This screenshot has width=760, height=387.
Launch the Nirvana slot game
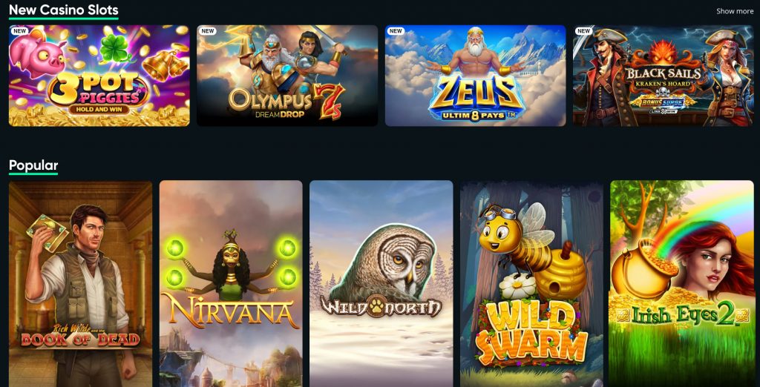(x=231, y=284)
